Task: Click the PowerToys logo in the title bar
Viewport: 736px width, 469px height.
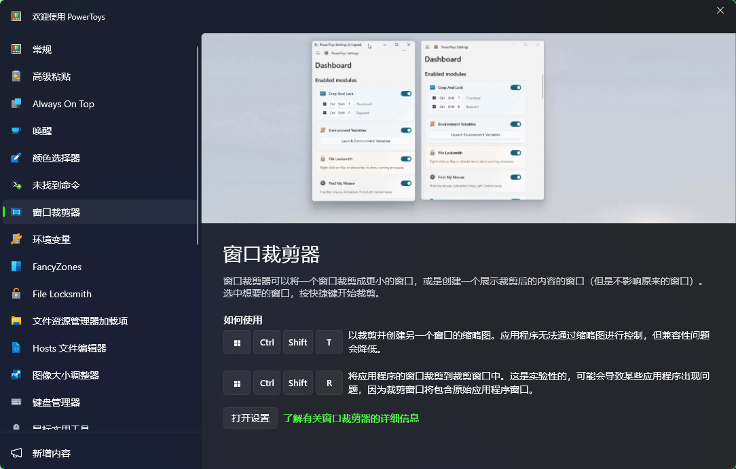Action: (16, 17)
